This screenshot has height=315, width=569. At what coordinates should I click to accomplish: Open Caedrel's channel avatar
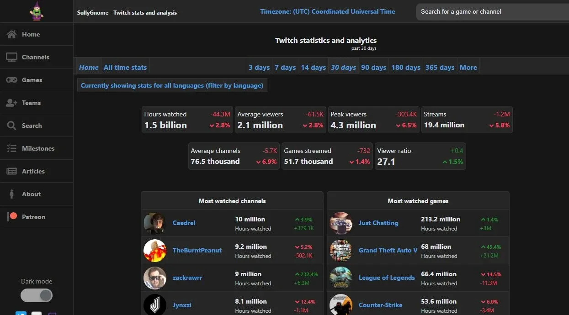(x=154, y=223)
